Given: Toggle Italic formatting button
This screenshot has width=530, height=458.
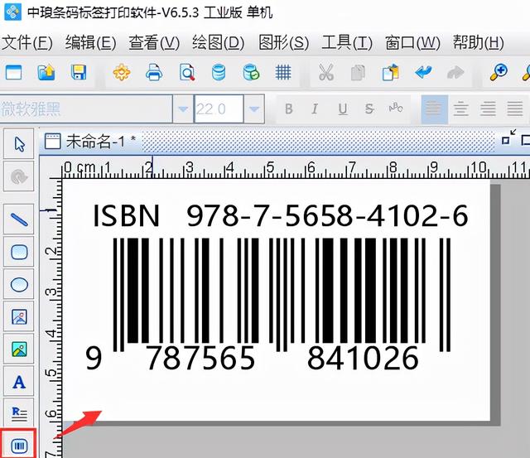Looking at the screenshot, I should (x=315, y=108).
